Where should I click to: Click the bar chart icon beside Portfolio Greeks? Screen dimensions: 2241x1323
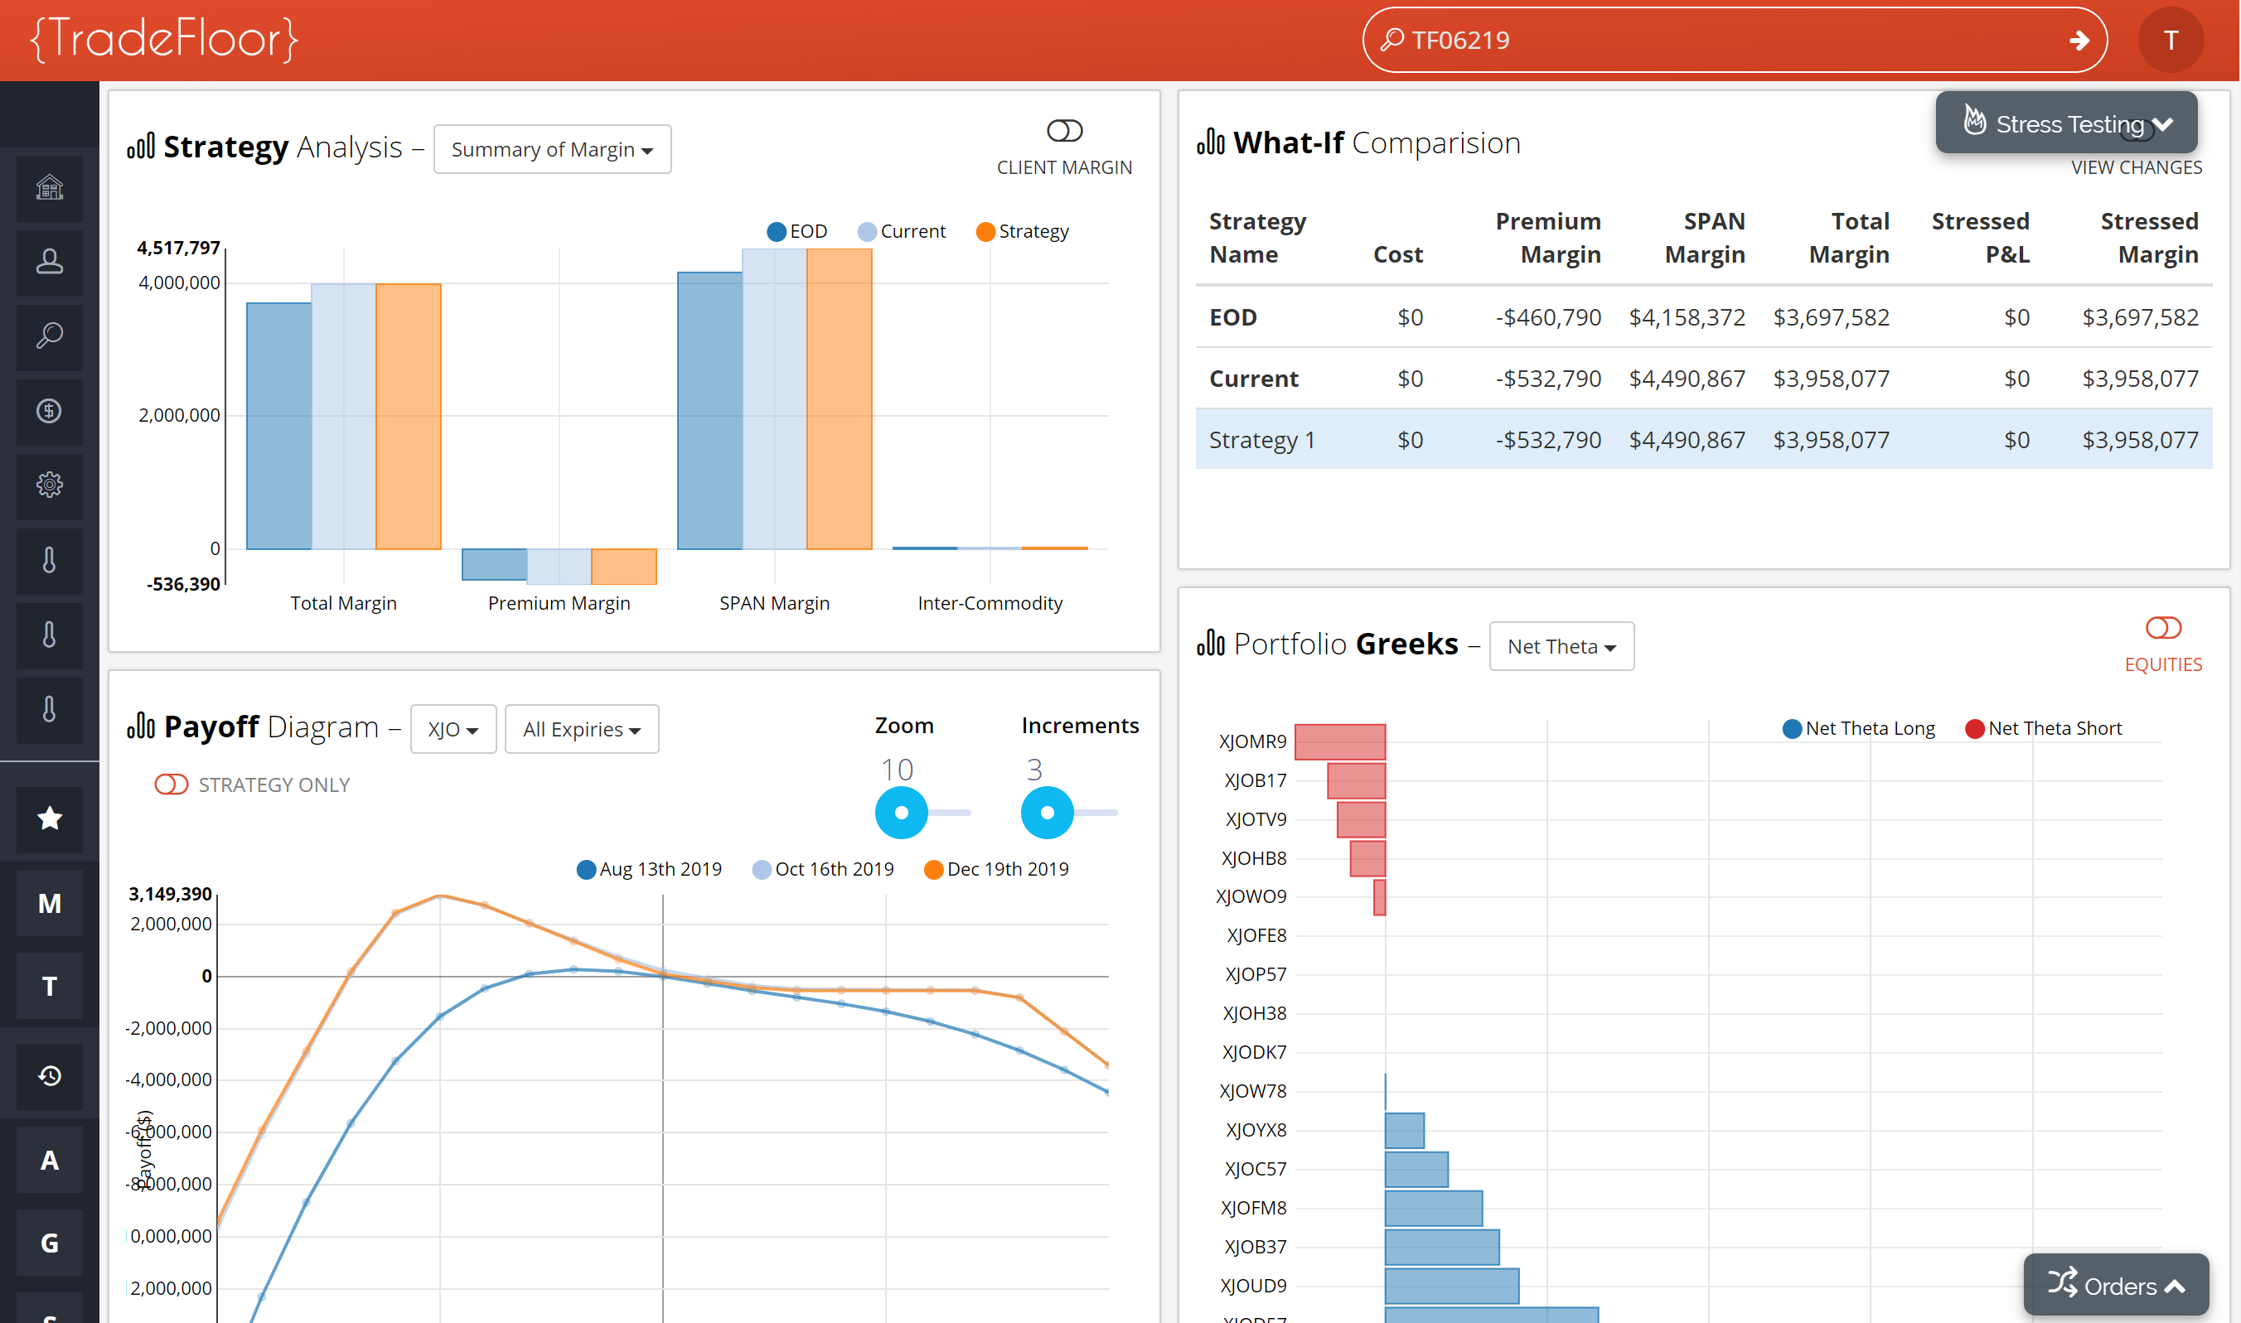1210,642
